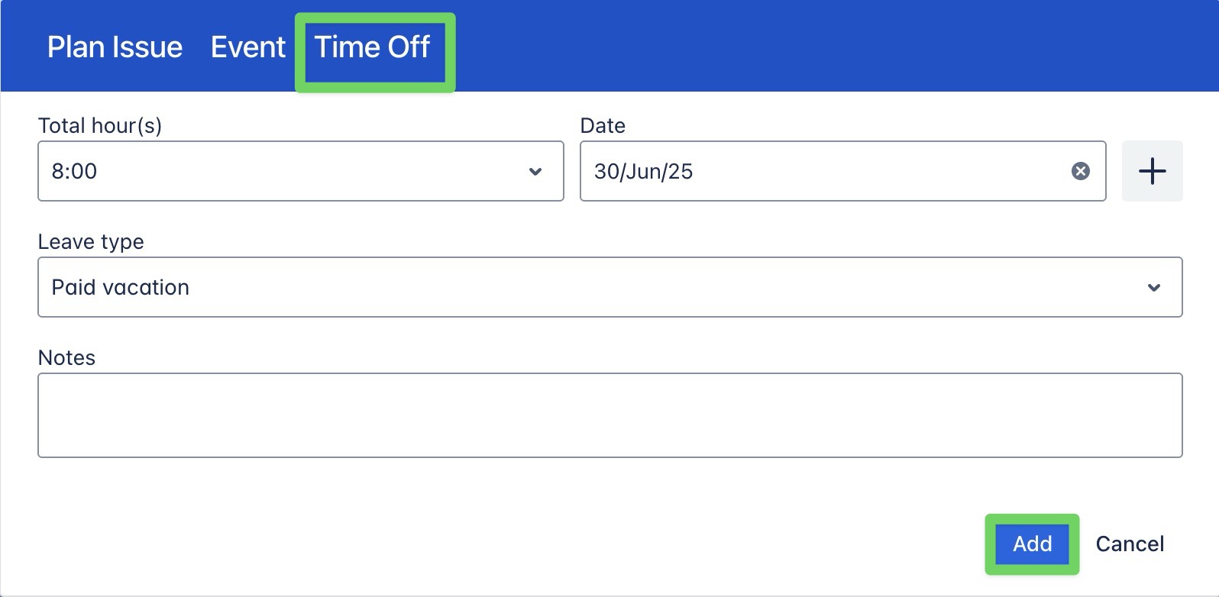Click the Notes field label

tap(66, 357)
